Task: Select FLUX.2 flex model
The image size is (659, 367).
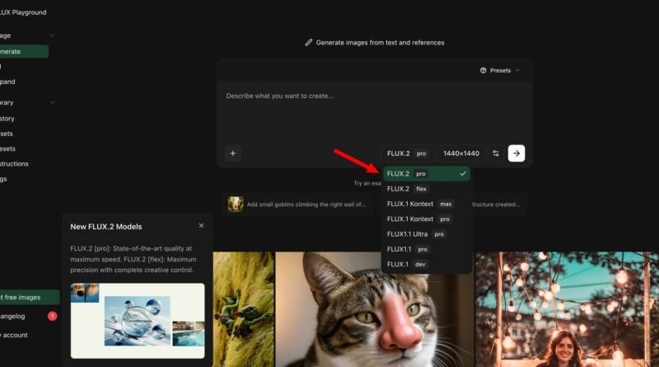Action: tap(426, 189)
